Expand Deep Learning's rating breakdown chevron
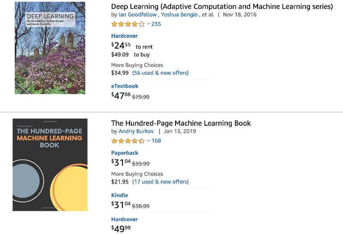 pos(148,24)
